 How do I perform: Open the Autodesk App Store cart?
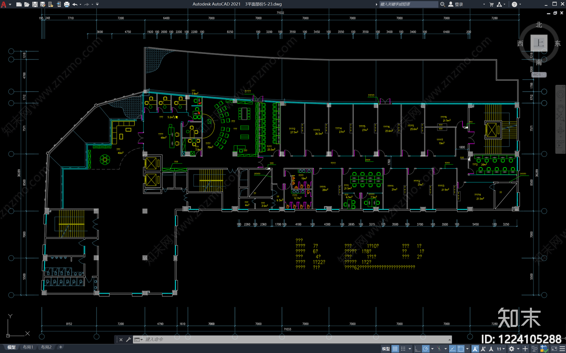[491, 4]
